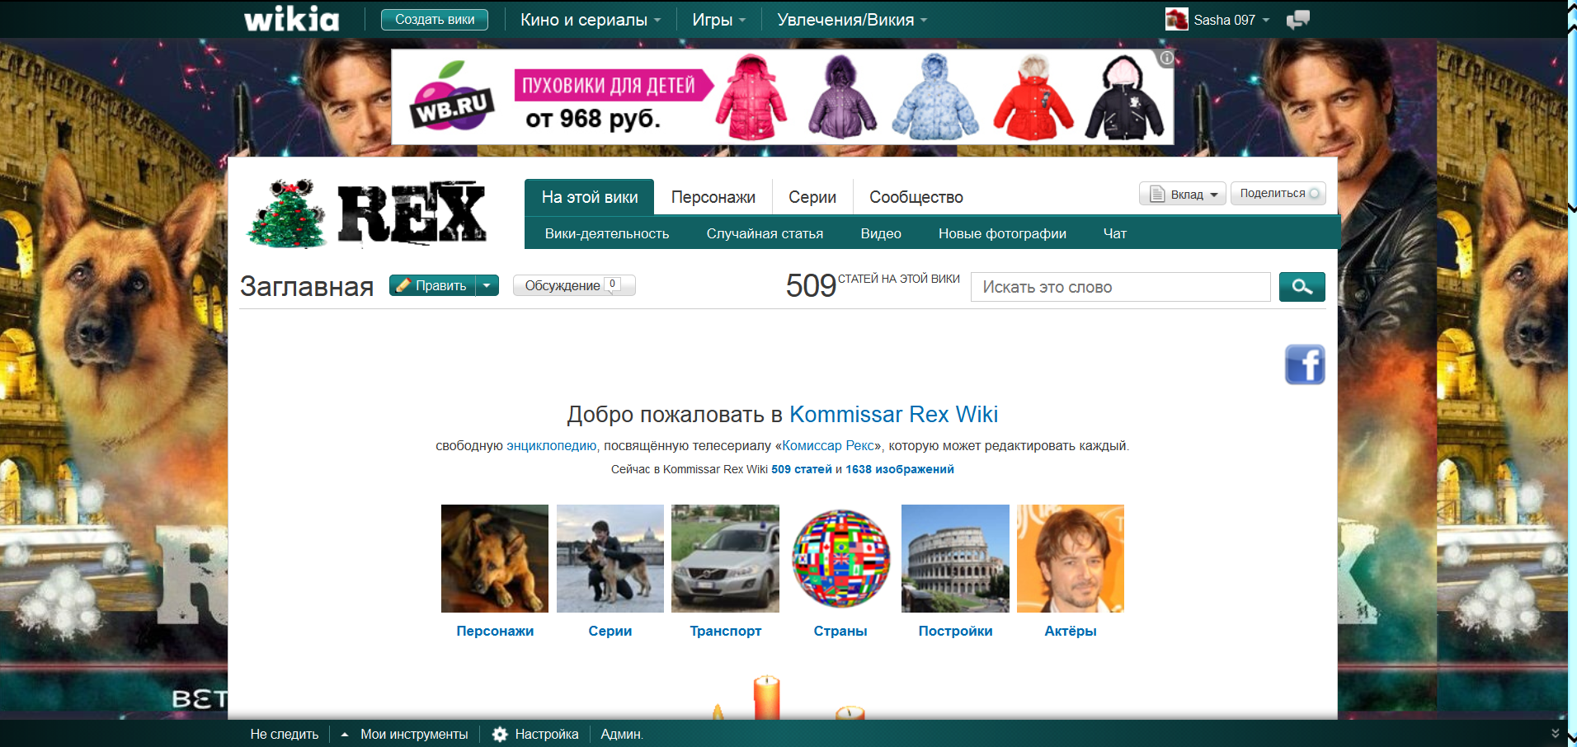Click the Транспорт car thumbnail

pos(725,558)
